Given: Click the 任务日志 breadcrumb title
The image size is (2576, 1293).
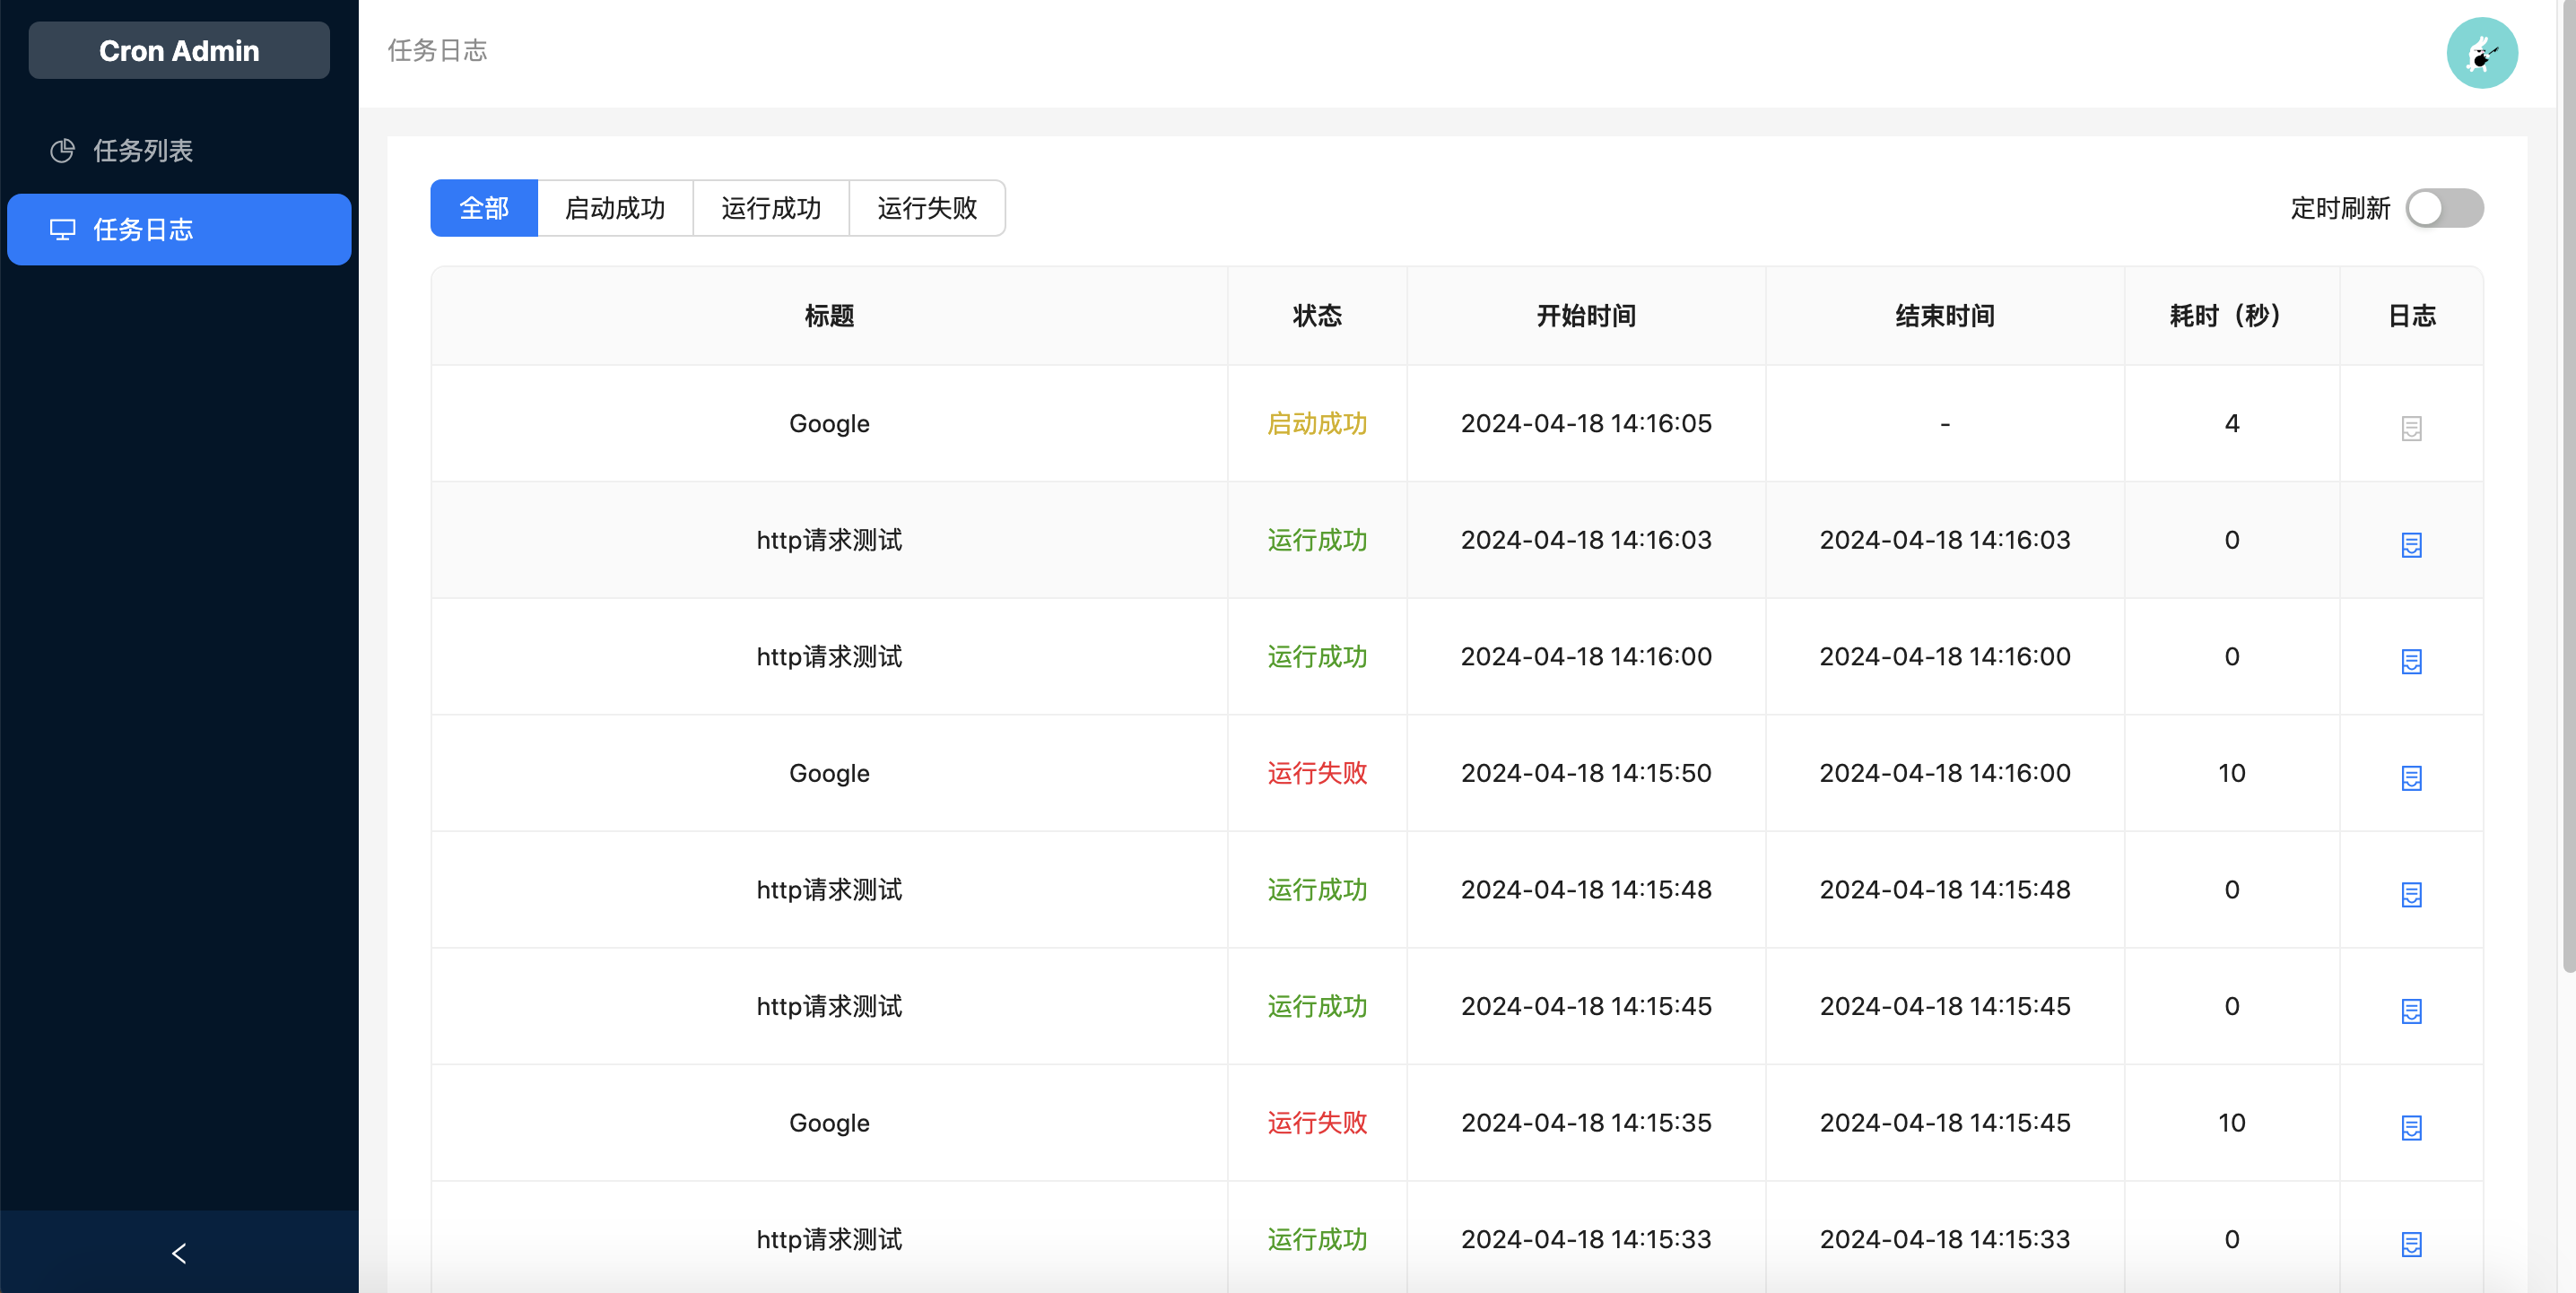Looking at the screenshot, I should pyautogui.click(x=437, y=51).
